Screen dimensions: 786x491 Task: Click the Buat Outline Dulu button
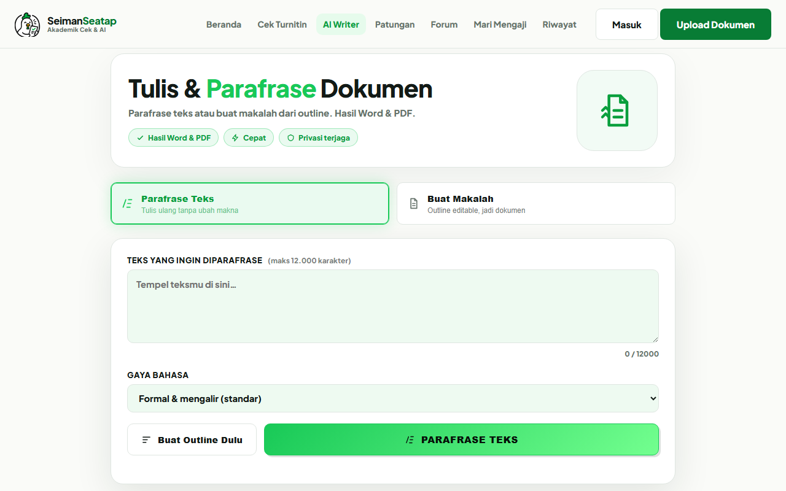[192, 440]
